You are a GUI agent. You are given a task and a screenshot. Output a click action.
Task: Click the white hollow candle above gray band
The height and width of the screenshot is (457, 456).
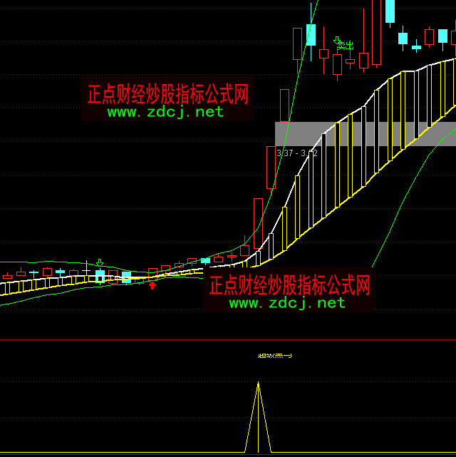[x=284, y=105]
